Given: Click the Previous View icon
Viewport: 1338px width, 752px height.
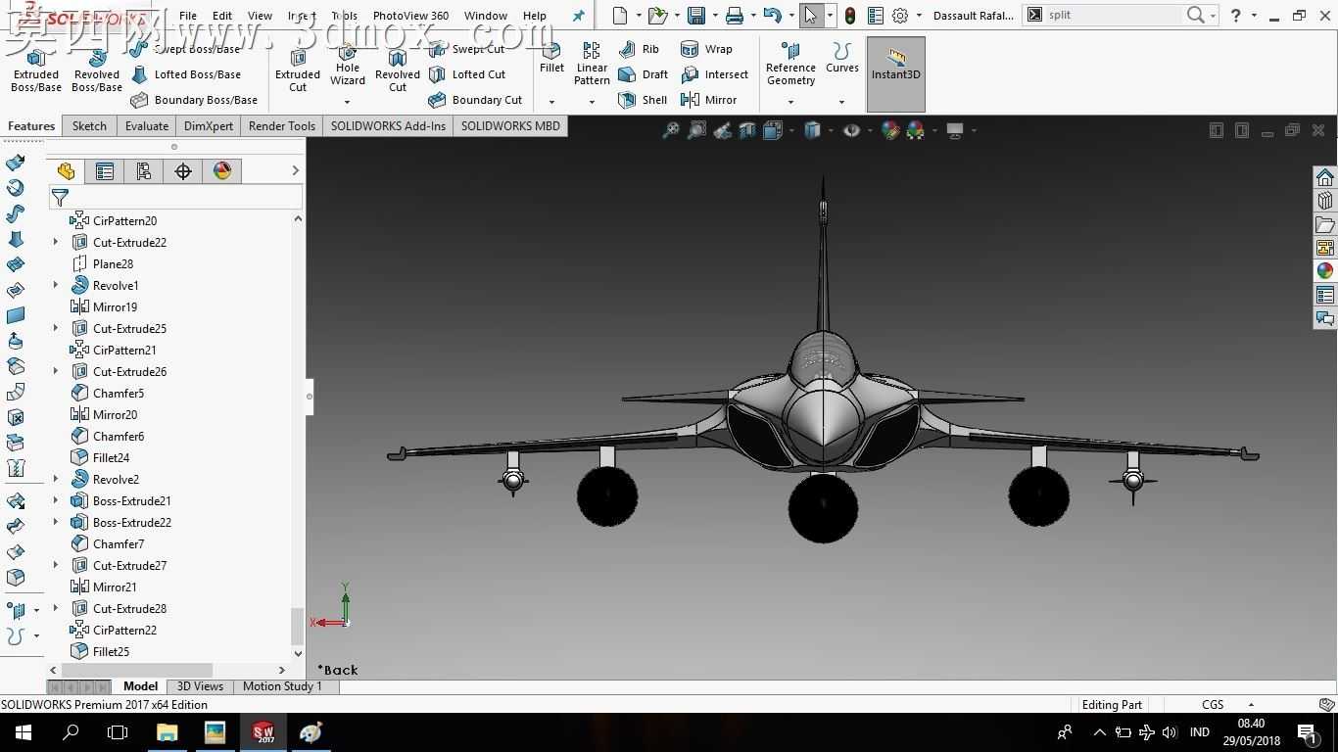Looking at the screenshot, I should (x=722, y=130).
